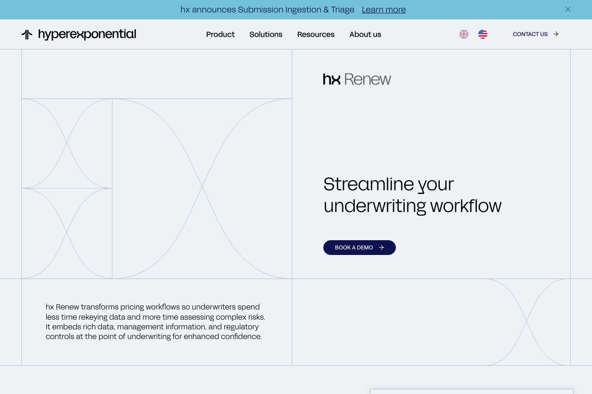This screenshot has height=394, width=592.
Task: Click the Contact Us link
Action: 536,34
